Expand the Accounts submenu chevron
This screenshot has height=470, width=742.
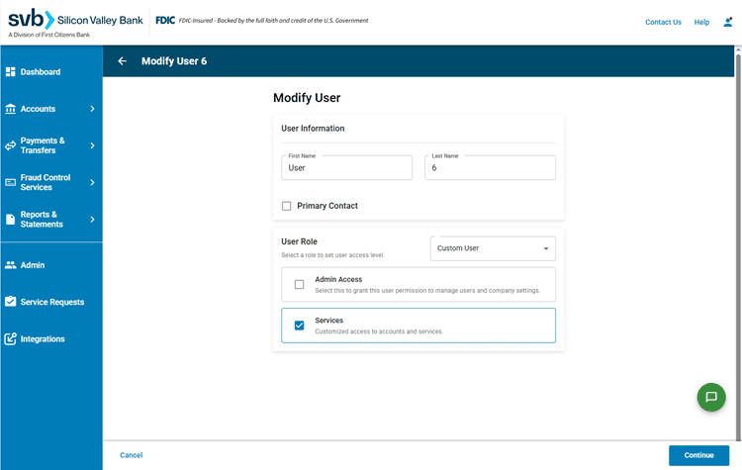(x=92, y=109)
